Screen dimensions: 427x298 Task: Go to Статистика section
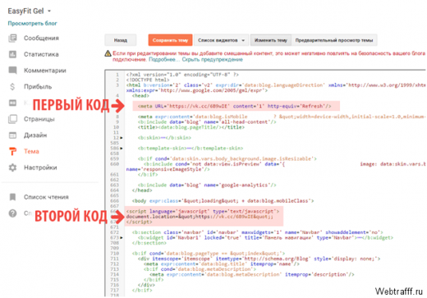pos(41,54)
